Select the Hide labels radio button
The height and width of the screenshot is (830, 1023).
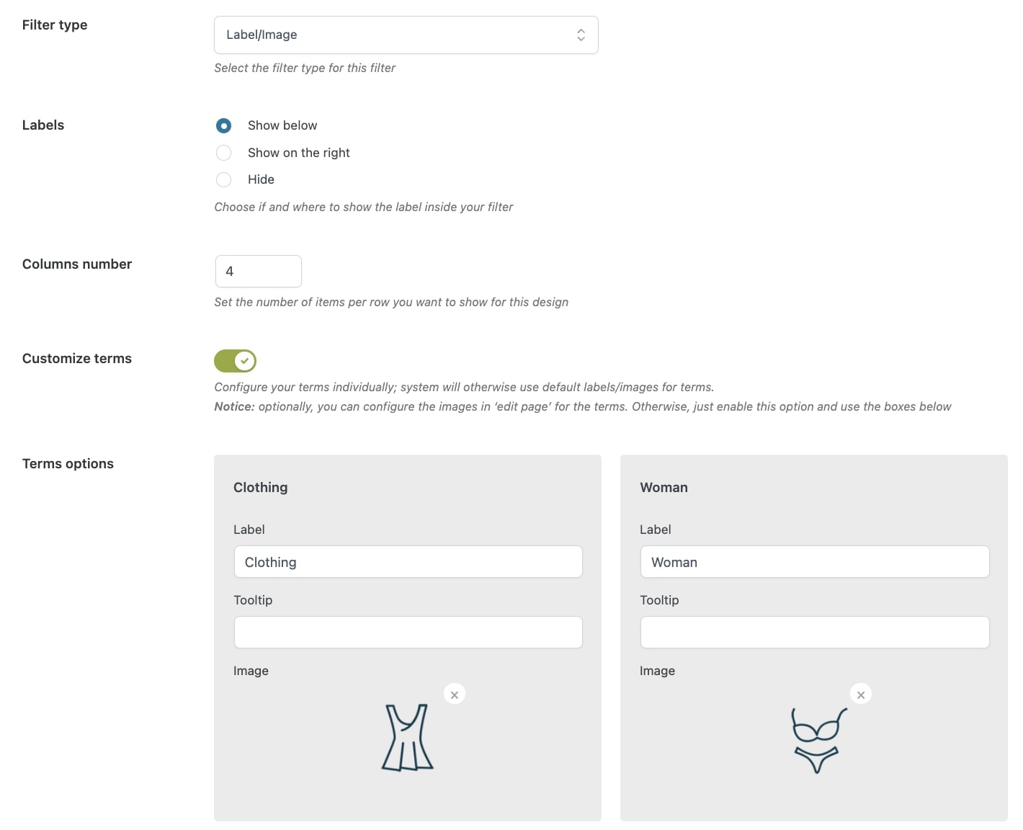click(224, 179)
